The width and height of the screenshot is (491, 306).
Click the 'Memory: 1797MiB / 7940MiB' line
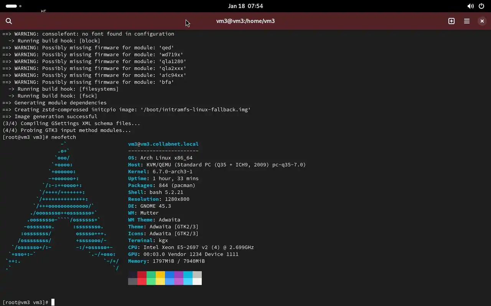(x=166, y=261)
